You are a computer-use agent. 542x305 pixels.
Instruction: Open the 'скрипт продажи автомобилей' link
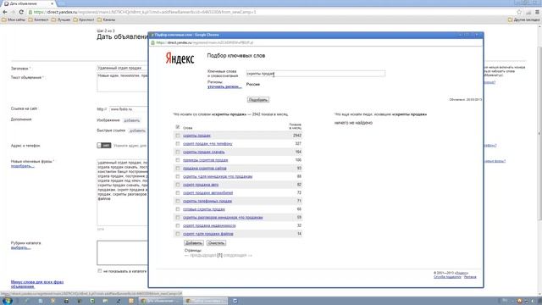pyautogui.click(x=207, y=193)
